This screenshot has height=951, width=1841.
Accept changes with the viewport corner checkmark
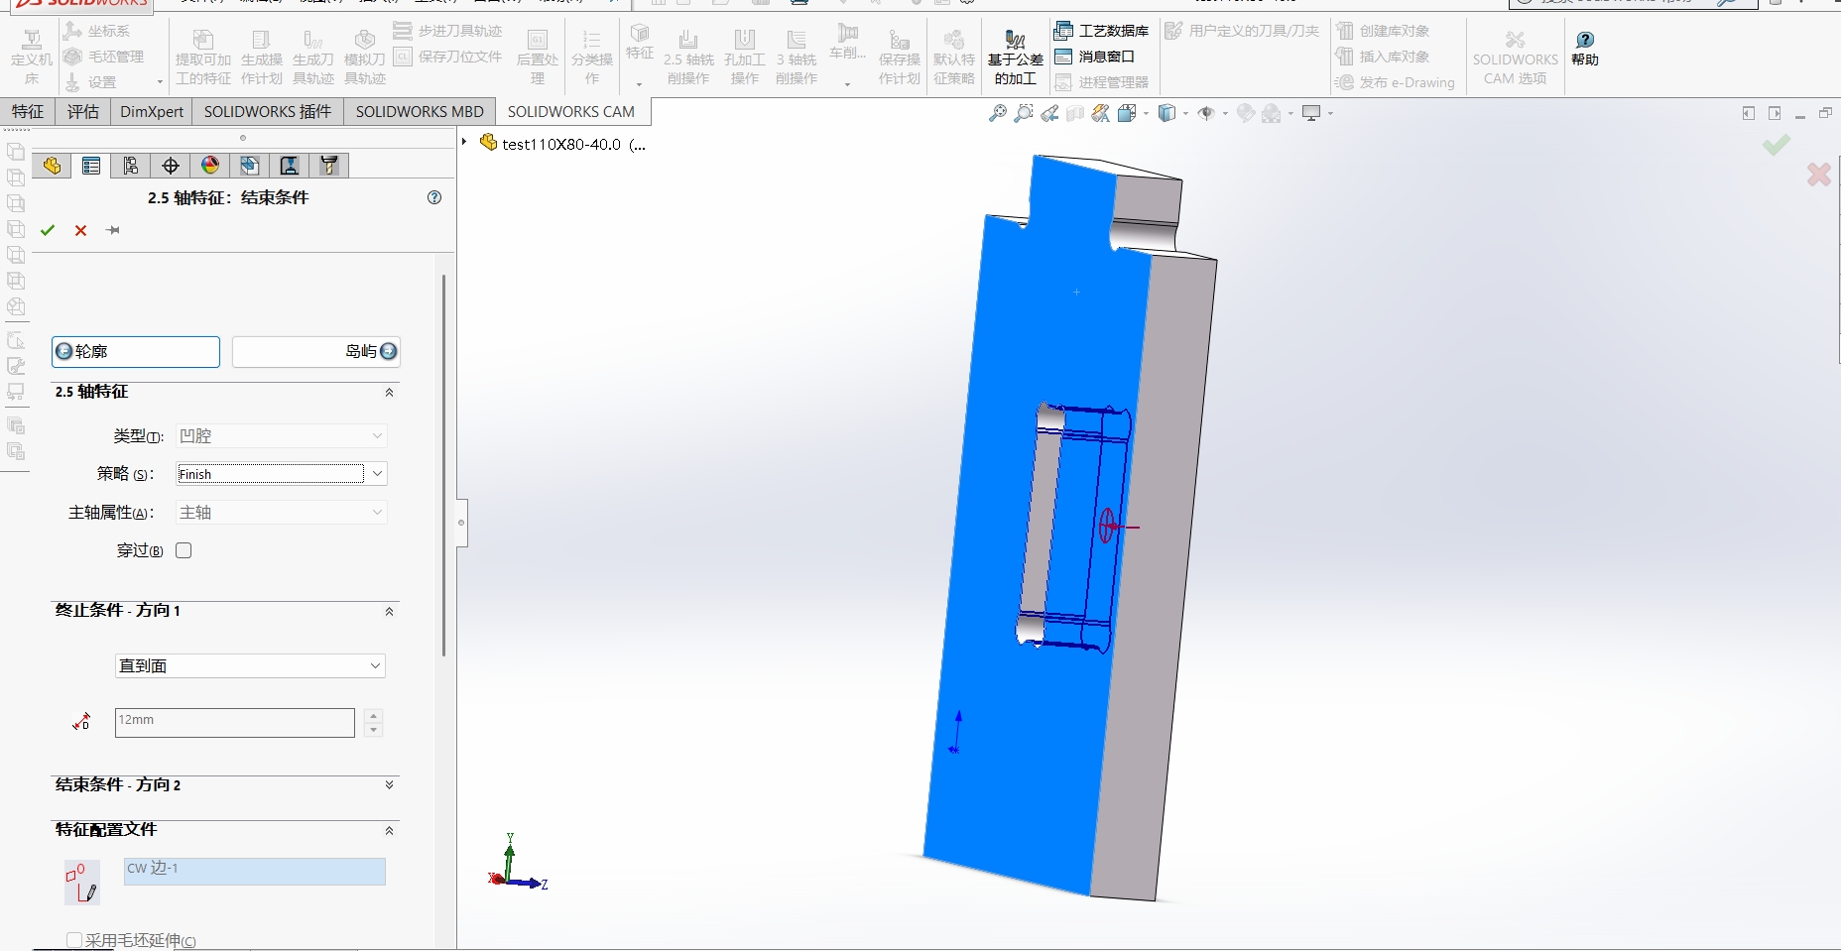tap(1777, 146)
